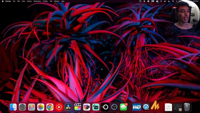Launch the Photos app from dock
The width and height of the screenshot is (200, 113).
pyautogui.click(x=41, y=107)
